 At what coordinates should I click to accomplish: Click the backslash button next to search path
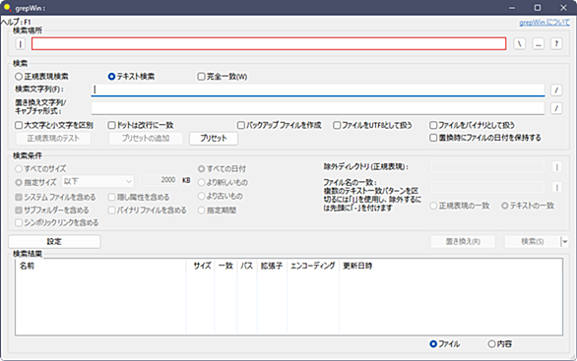click(520, 44)
